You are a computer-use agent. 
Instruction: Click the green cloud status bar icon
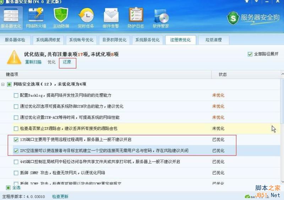247,196
